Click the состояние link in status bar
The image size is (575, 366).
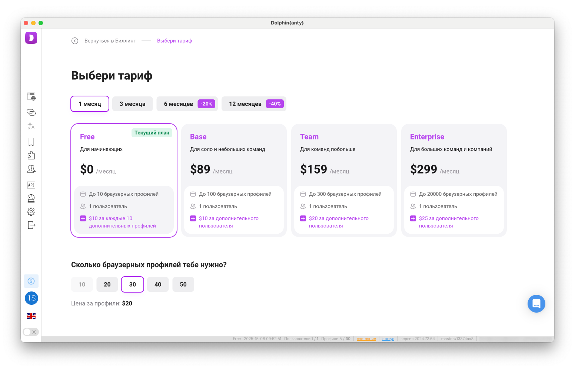366,339
